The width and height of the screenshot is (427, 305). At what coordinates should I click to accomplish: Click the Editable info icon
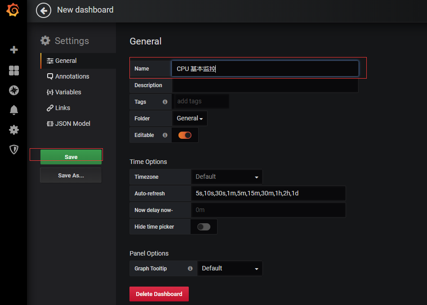(165, 135)
